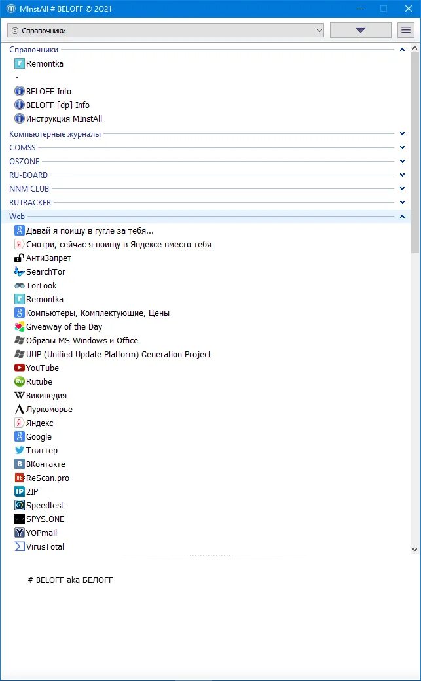This screenshot has height=681, width=421.
Task: Click the SearchTor butterfly icon
Action: (20, 271)
